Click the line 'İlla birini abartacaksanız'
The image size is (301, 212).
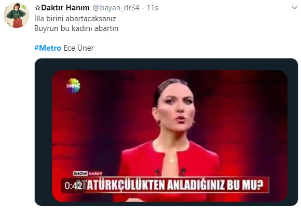pos(75,19)
